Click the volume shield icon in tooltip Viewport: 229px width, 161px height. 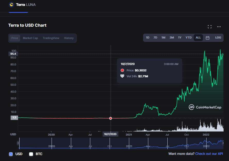pyautogui.click(x=122, y=76)
